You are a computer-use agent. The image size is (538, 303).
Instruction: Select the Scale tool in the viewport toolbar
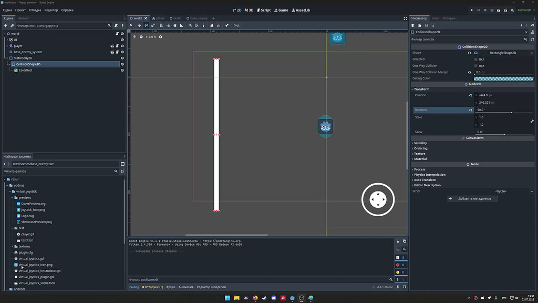point(153,25)
